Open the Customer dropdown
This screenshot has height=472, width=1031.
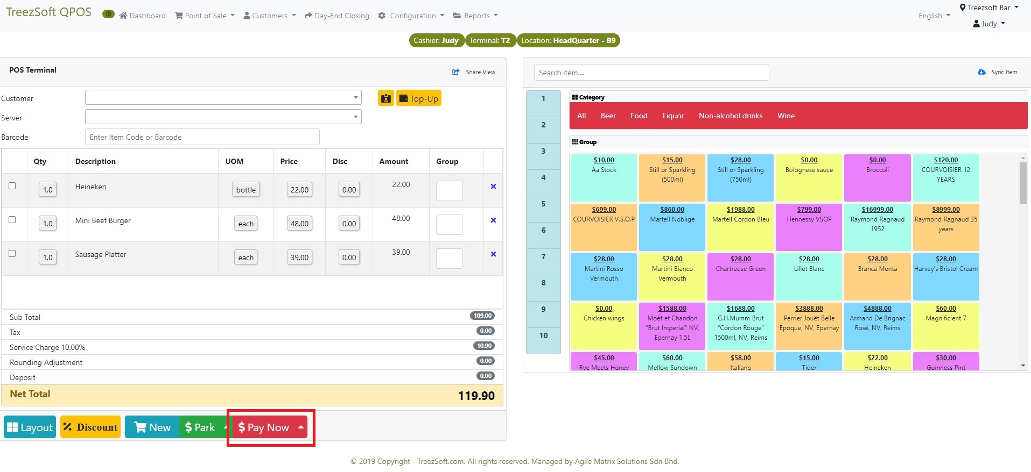[x=223, y=98]
